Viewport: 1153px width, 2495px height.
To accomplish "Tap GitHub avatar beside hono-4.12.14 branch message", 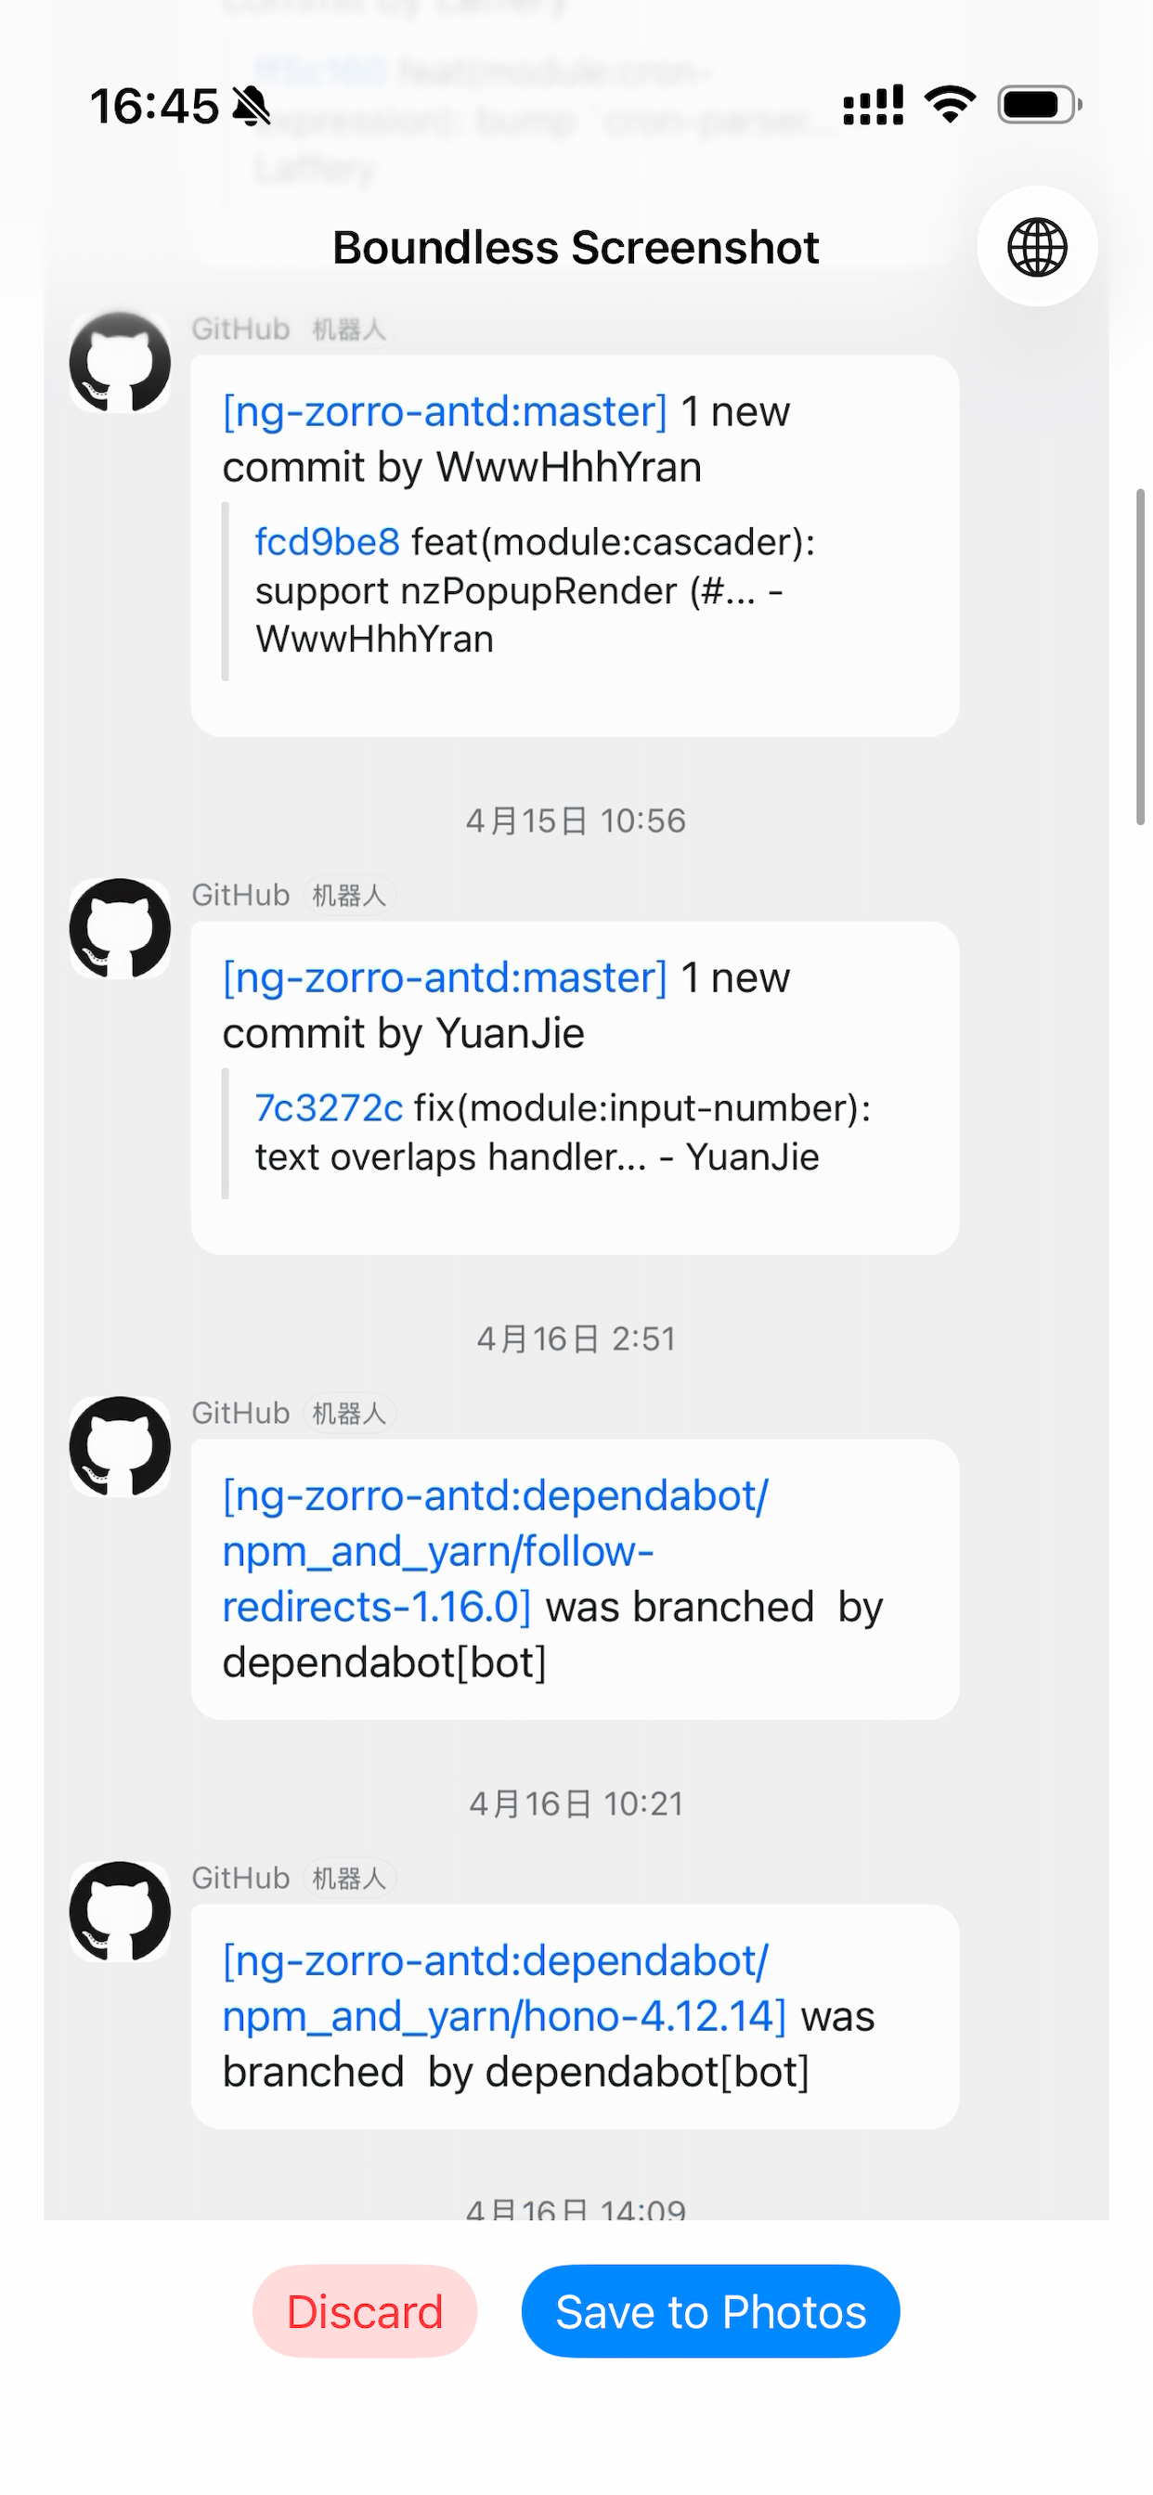I will tap(120, 1911).
